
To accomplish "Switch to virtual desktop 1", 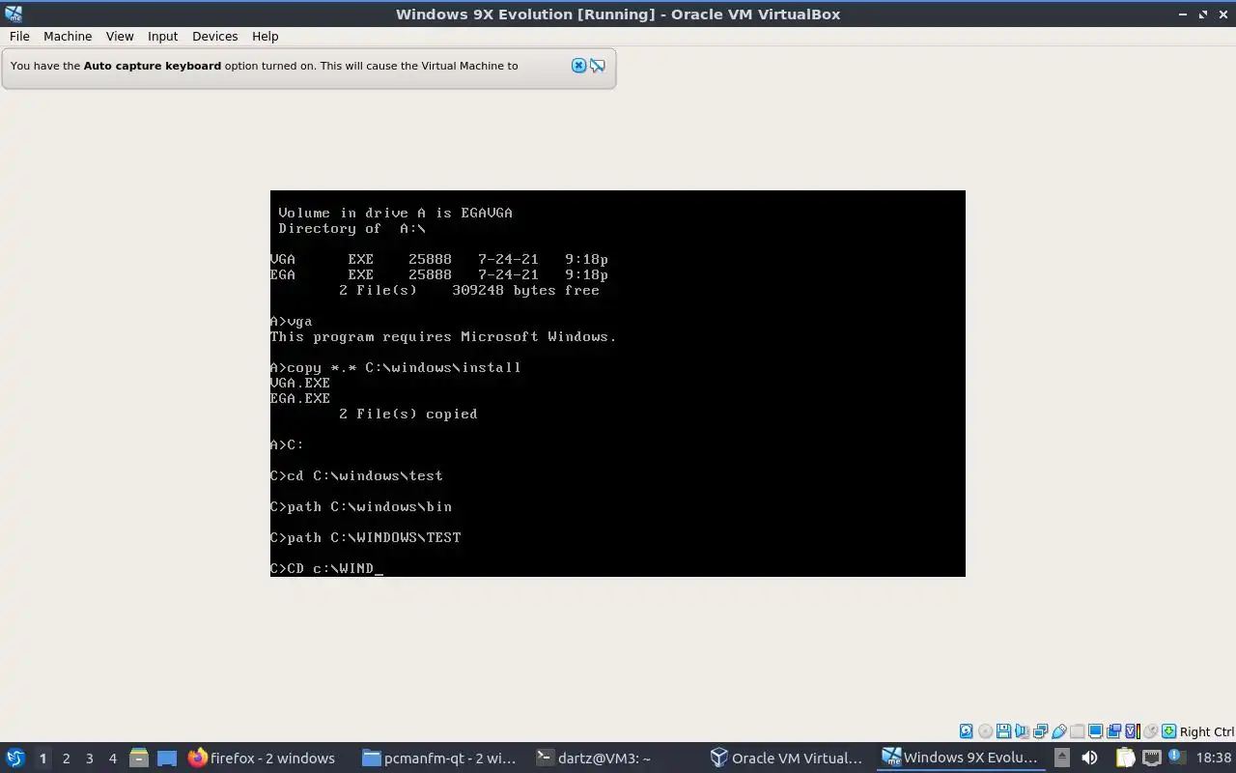I will pyautogui.click(x=42, y=759).
